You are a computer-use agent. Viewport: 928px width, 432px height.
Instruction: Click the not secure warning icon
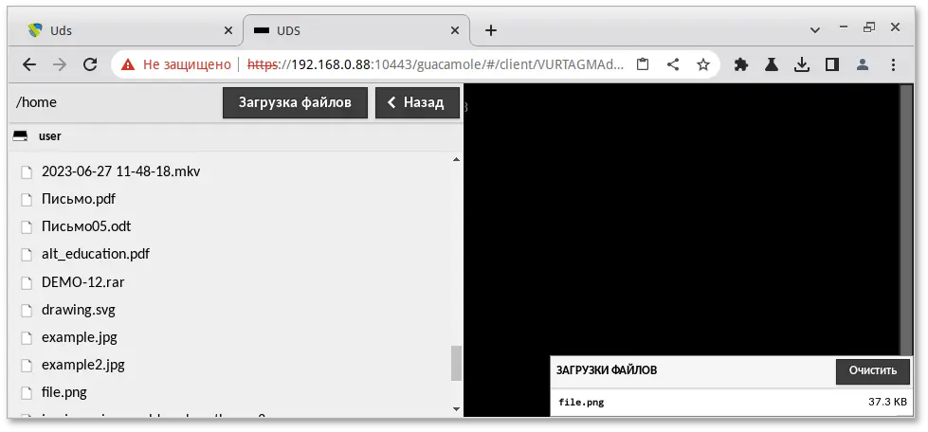click(128, 64)
